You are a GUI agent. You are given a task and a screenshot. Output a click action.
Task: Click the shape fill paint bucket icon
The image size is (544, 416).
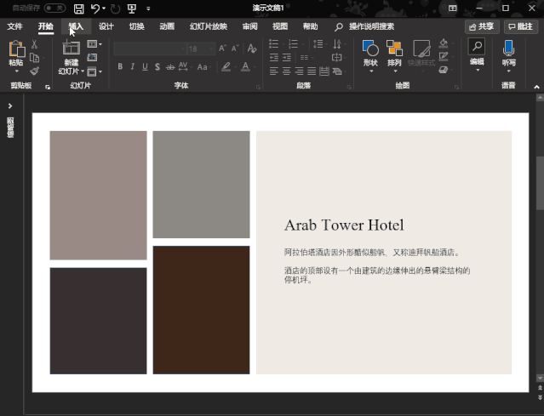coord(444,43)
